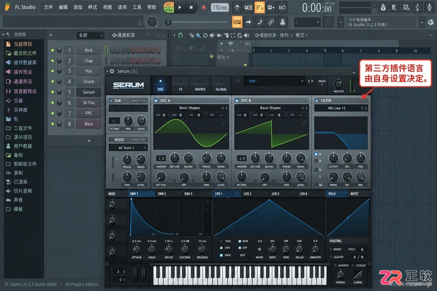The height and width of the screenshot is (291, 437).
Task: Select the playlist delete tool
Action: (205, 35)
